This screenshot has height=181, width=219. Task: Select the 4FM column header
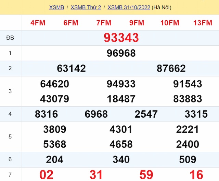click(38, 23)
